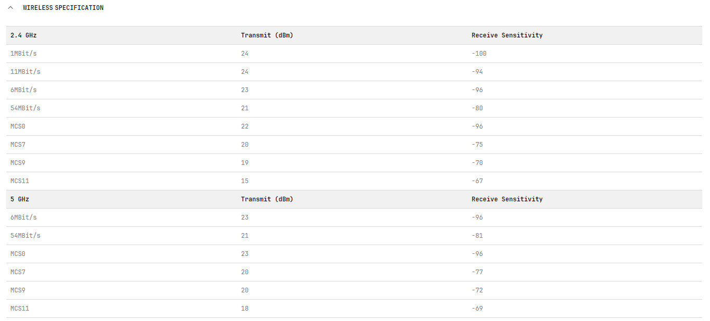Click the -69 receive sensitivity value

(477, 309)
